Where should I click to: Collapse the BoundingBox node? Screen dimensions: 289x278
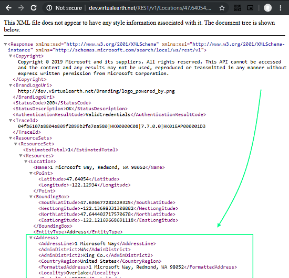31,197
